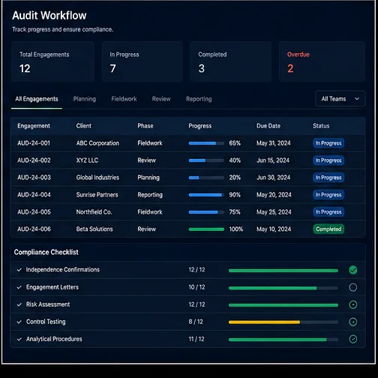Click the due date Jun 15, 2024
Image resolution: width=378 pixels, height=378 pixels.
click(273, 160)
